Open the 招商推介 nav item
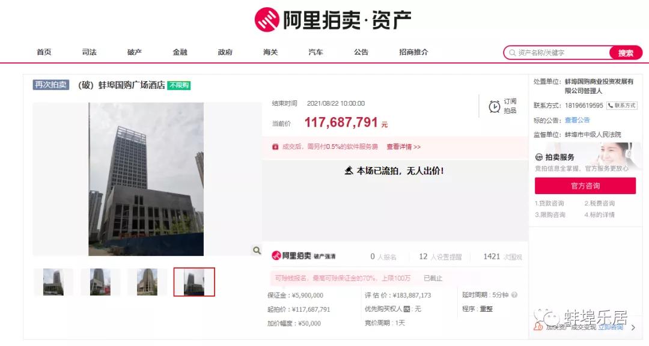649x346 pixels. (x=413, y=52)
